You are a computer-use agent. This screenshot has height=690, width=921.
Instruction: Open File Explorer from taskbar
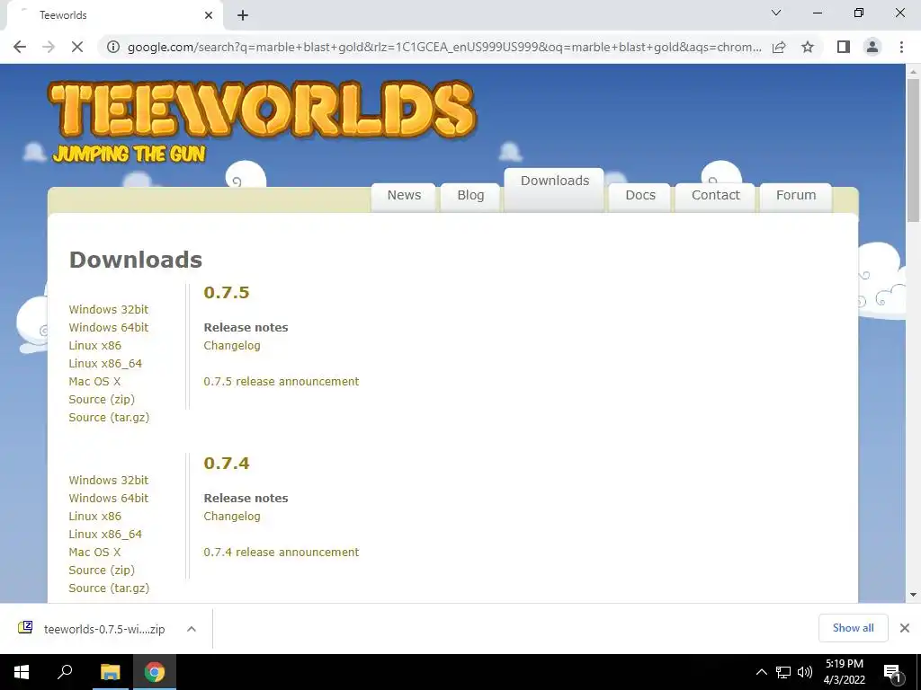(110, 672)
